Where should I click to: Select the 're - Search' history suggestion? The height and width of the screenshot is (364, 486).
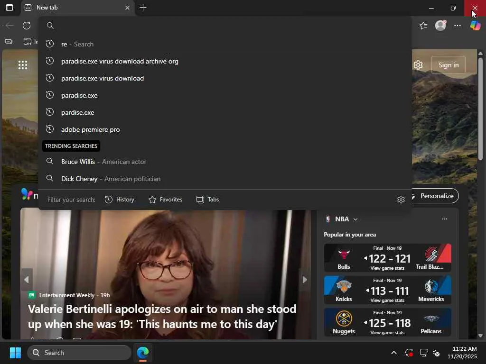(225, 44)
